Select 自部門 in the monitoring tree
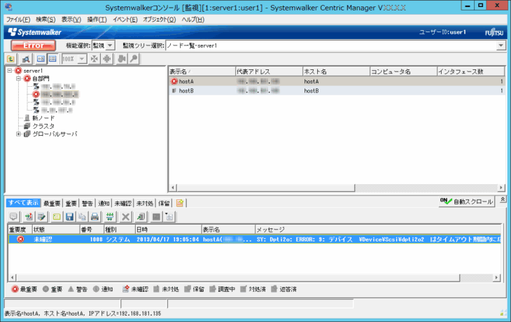This screenshot has height=322, width=511. click(x=41, y=78)
